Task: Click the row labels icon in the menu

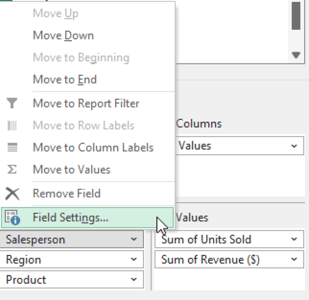Action: tap(12, 125)
